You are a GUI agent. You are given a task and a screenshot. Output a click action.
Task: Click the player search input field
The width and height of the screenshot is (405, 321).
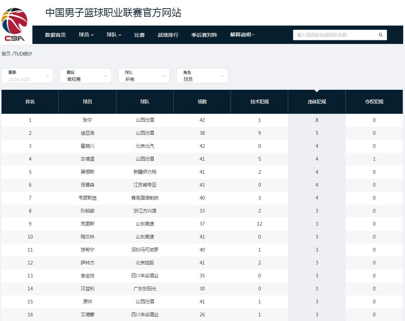point(335,35)
